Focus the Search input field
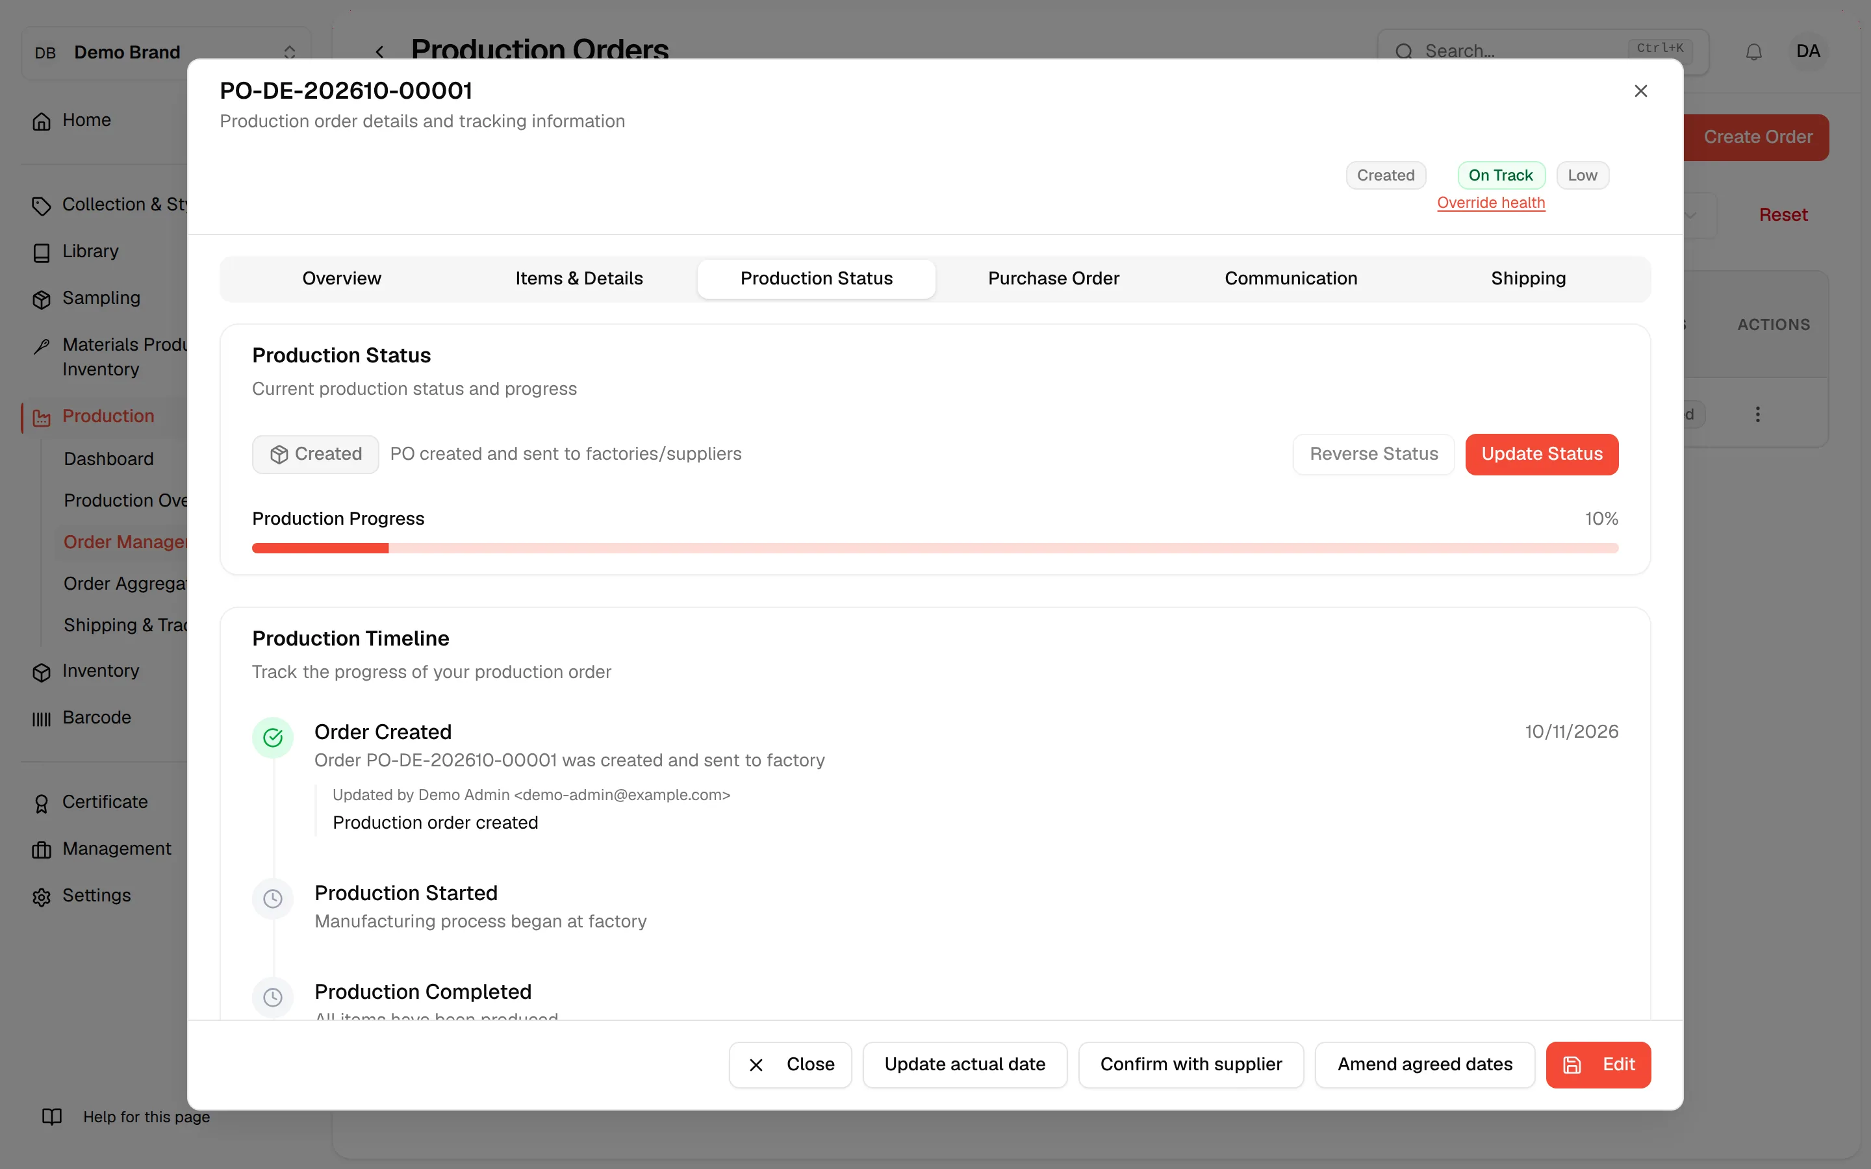1871x1169 pixels. point(1542,52)
